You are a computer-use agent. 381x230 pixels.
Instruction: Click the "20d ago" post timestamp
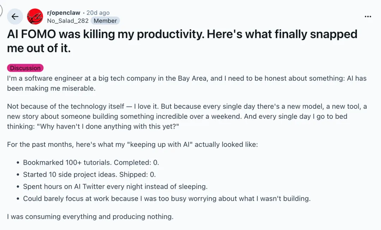point(98,13)
